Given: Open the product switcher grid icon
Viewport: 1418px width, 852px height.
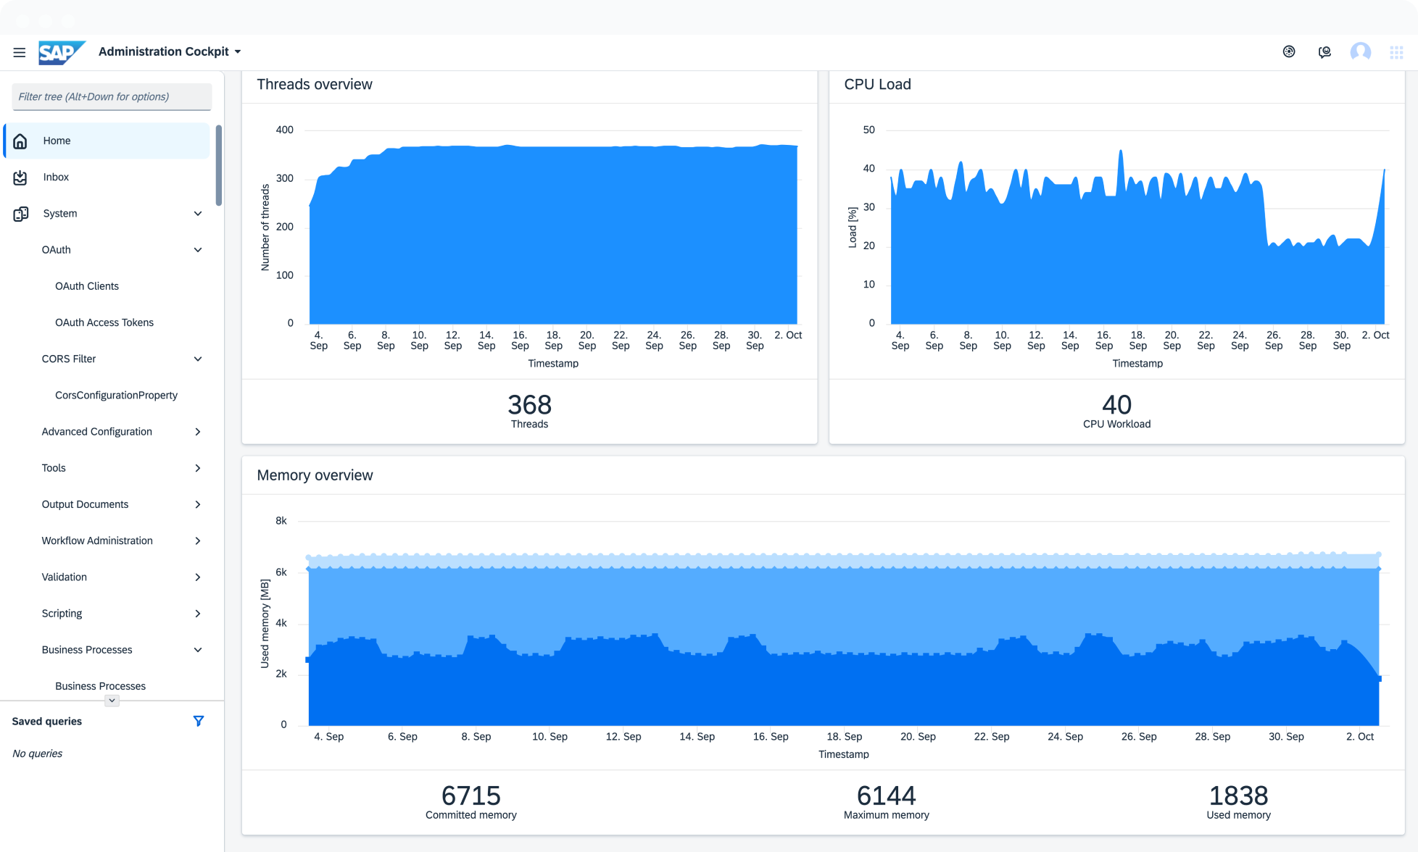Looking at the screenshot, I should point(1396,52).
